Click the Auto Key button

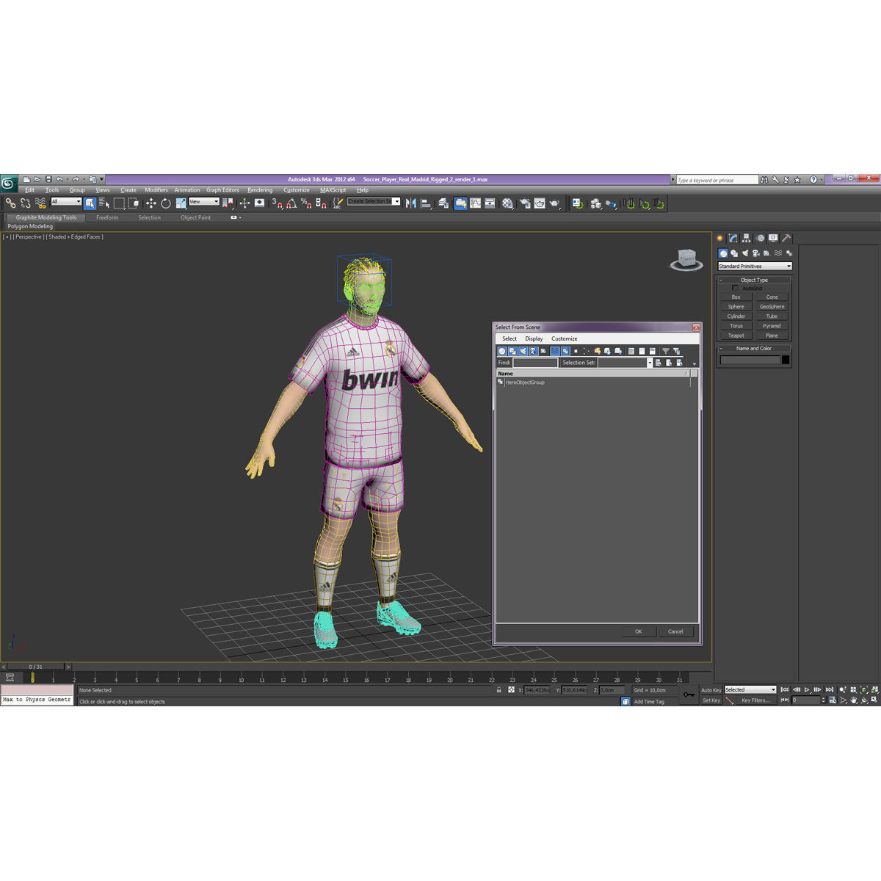tap(711, 690)
